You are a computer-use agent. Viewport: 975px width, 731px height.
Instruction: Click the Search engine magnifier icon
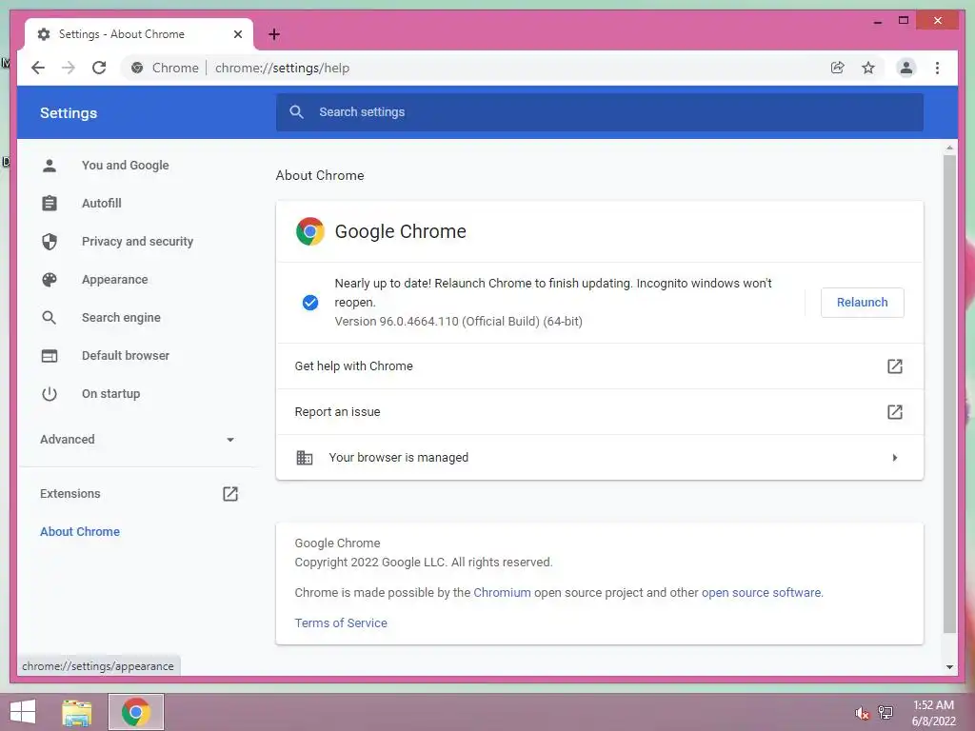point(50,318)
